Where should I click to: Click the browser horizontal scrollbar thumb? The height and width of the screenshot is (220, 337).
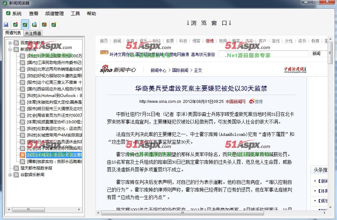pos(182,213)
